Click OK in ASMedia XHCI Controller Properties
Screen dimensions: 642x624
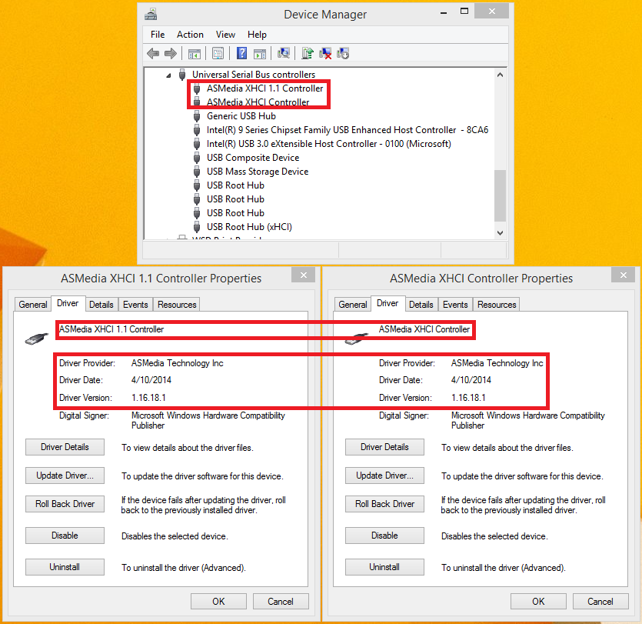point(538,602)
